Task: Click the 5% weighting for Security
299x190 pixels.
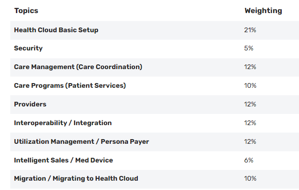Action: 249,48
